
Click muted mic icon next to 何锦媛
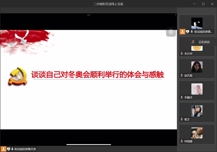[x=182, y=141]
